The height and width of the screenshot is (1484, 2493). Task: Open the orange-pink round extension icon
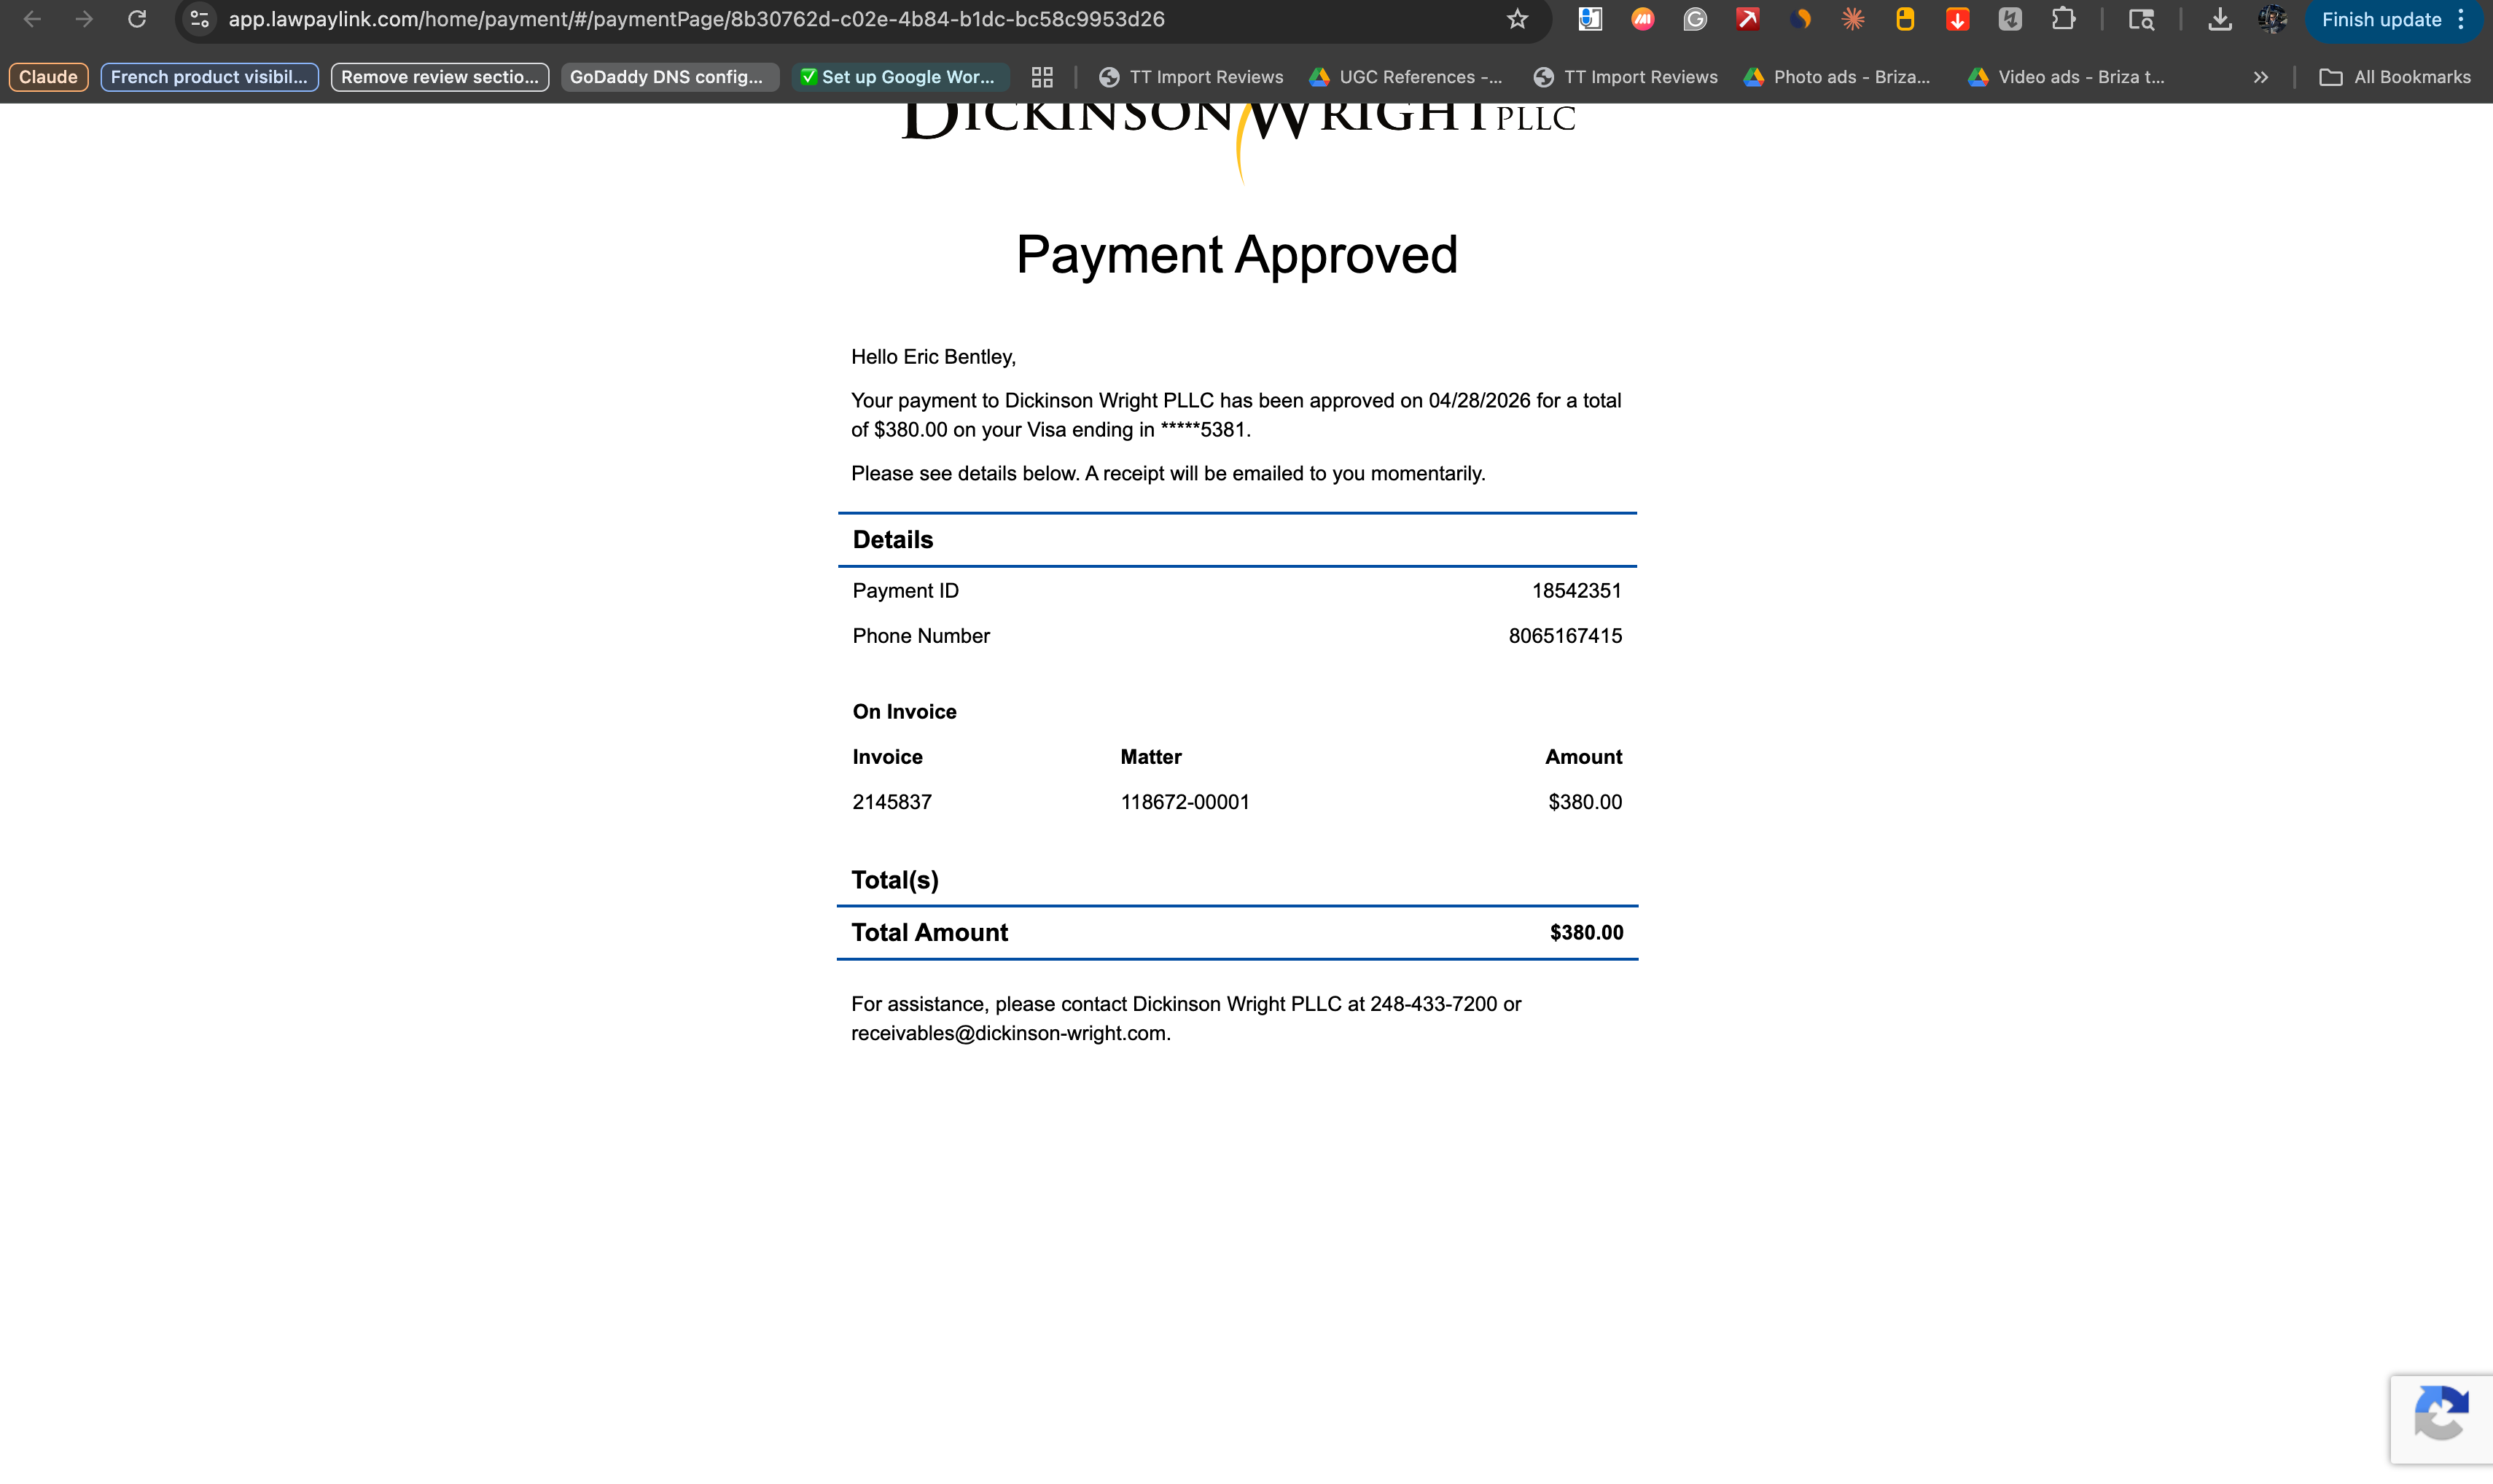pos(1642,19)
